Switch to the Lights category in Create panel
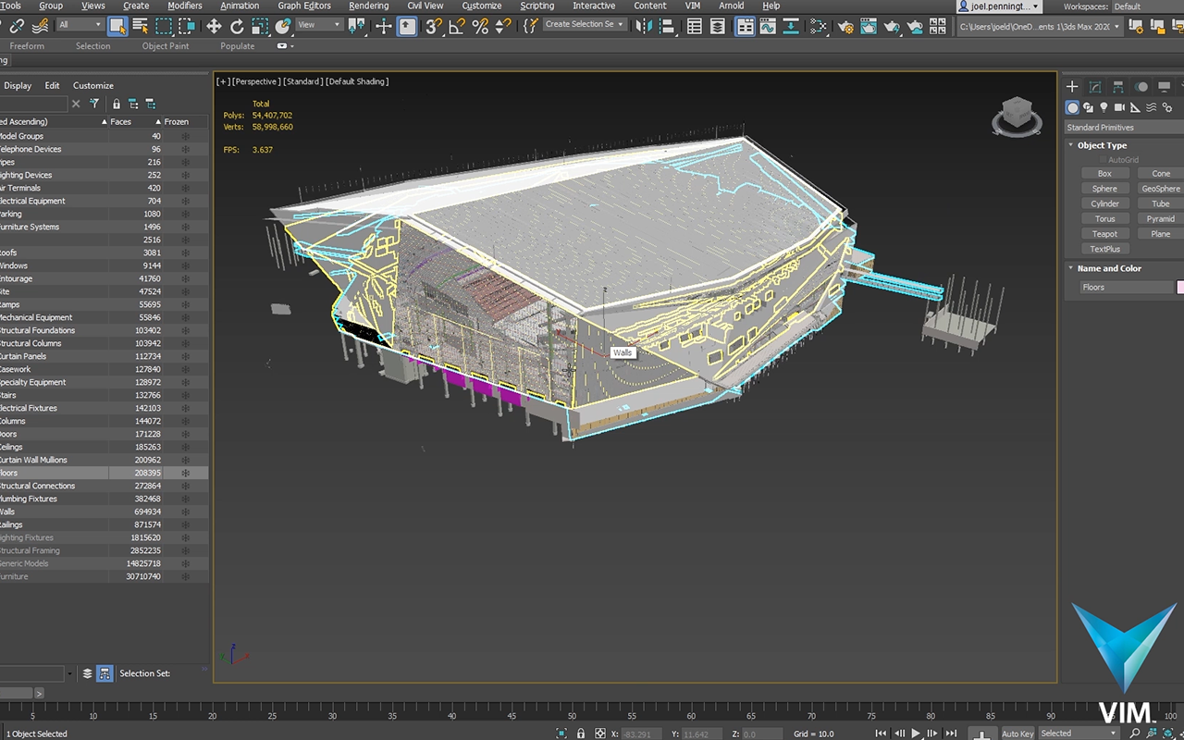Screen dimensions: 1184x740 click(x=1103, y=106)
